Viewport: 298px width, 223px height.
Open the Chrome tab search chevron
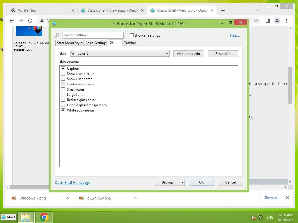pos(258,10)
